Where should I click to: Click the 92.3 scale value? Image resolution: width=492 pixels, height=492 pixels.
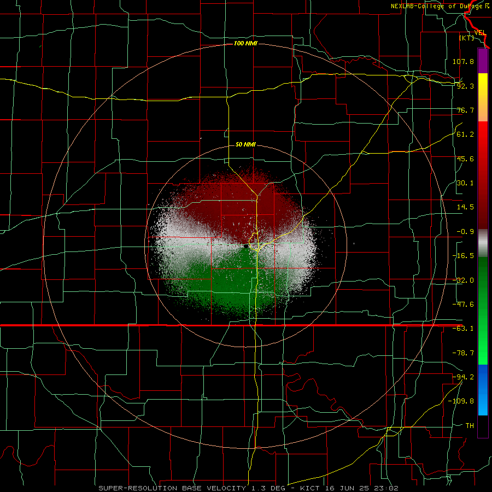(x=465, y=86)
